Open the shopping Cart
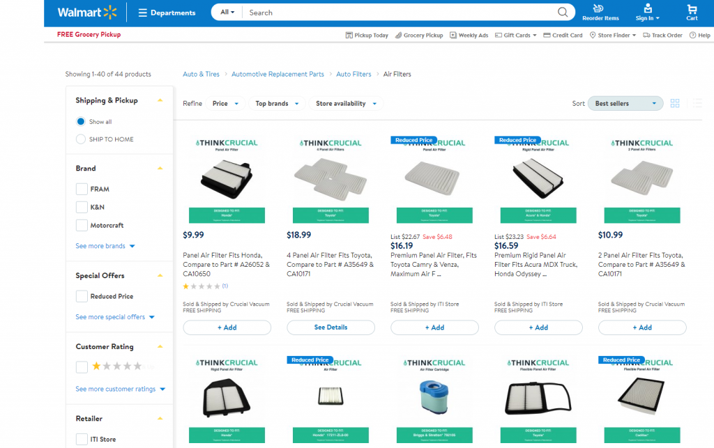 click(x=692, y=13)
